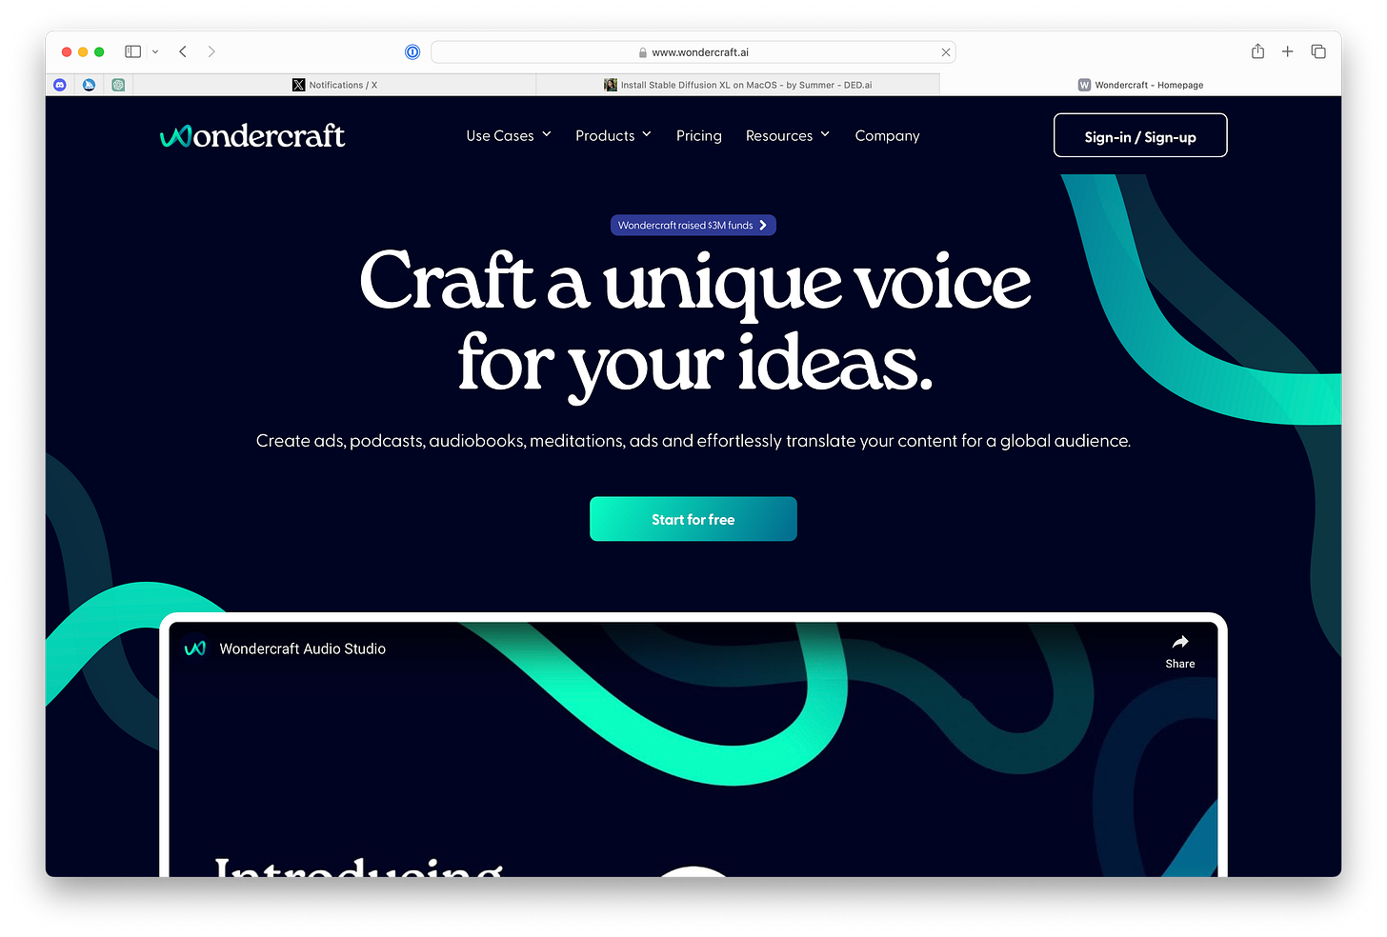Open the pinned ChatGPT tab icon
Screen dimensions: 1387x937
click(118, 85)
